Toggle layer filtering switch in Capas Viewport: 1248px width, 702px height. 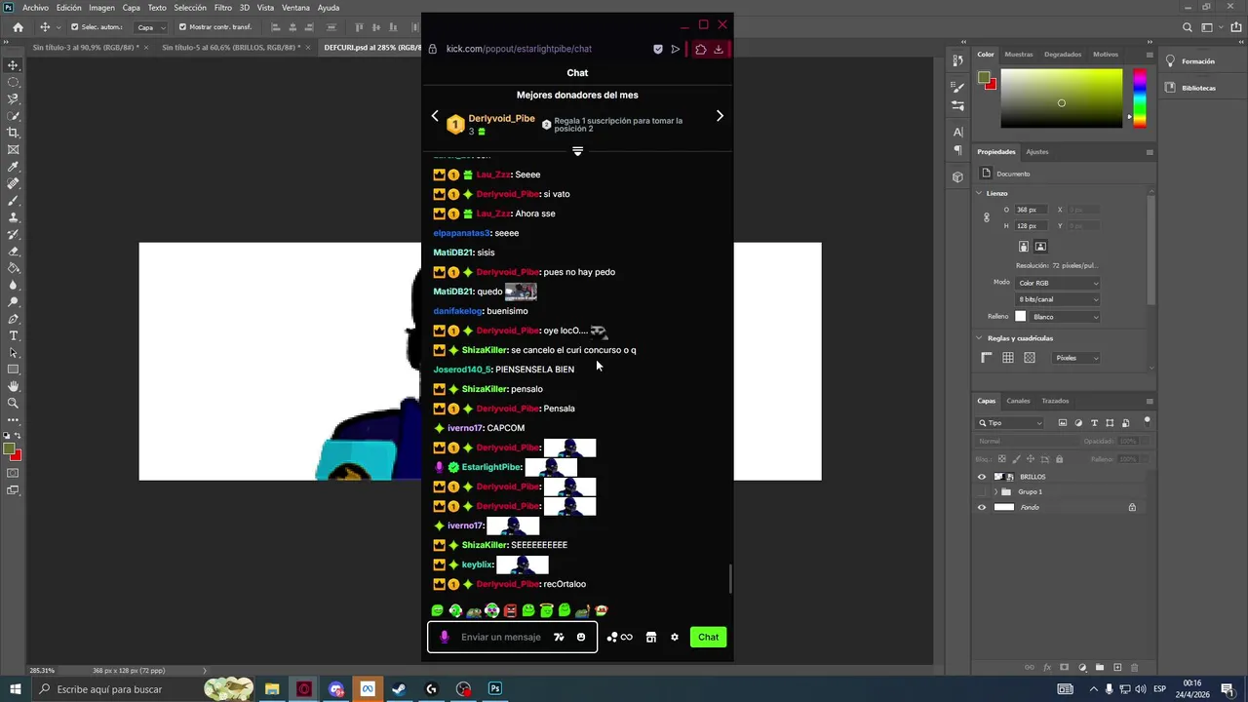tap(1147, 421)
